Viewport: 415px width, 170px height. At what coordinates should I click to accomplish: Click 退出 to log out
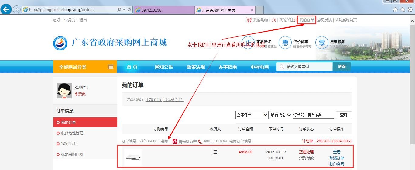83,20
